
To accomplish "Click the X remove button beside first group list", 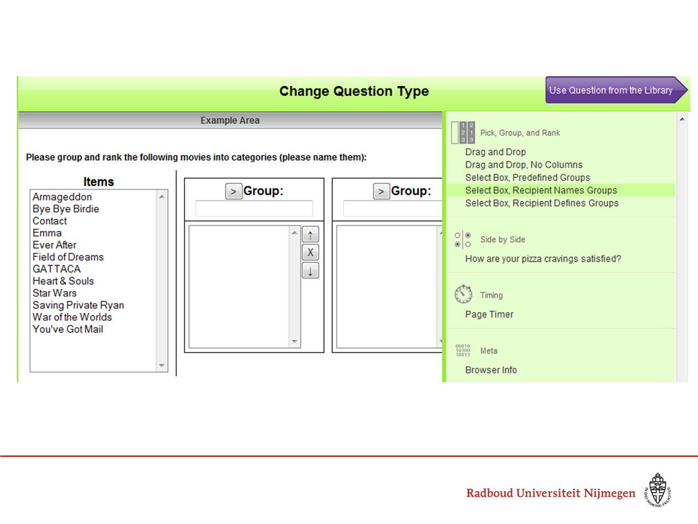I will pos(310,252).
